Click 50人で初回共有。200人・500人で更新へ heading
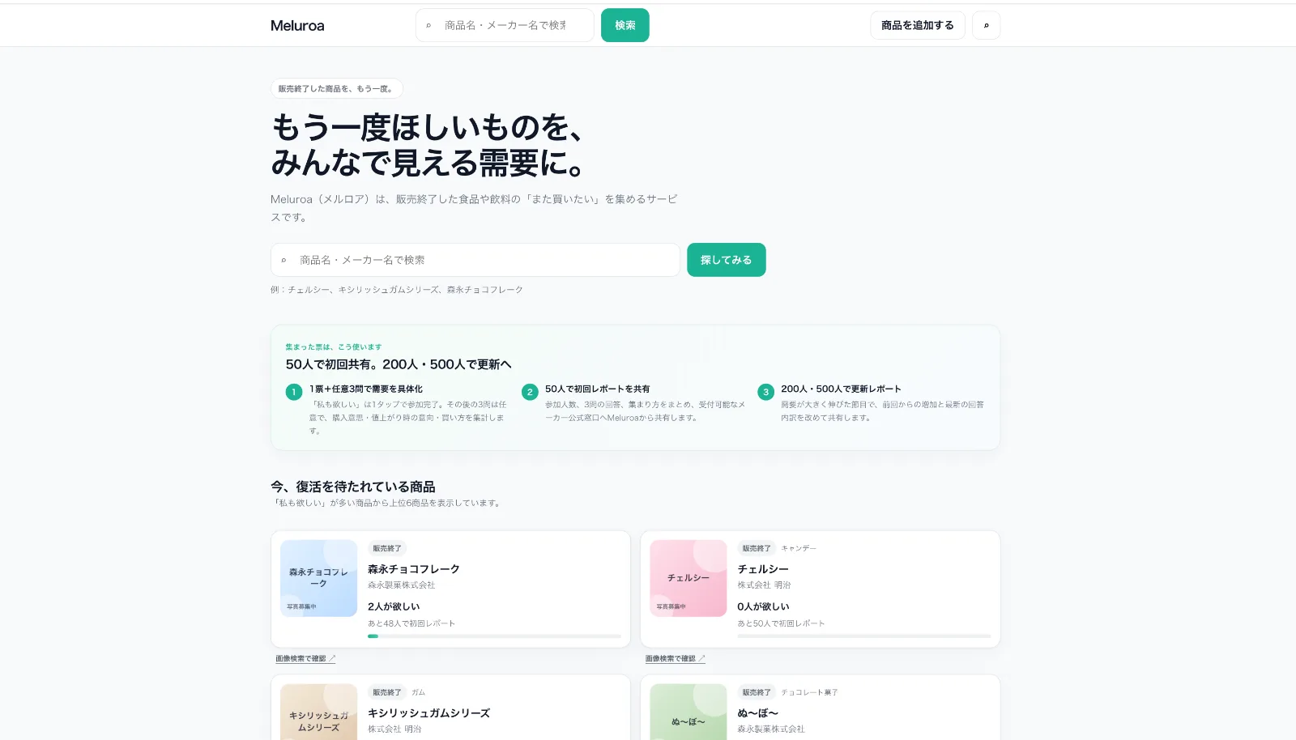 point(399,364)
